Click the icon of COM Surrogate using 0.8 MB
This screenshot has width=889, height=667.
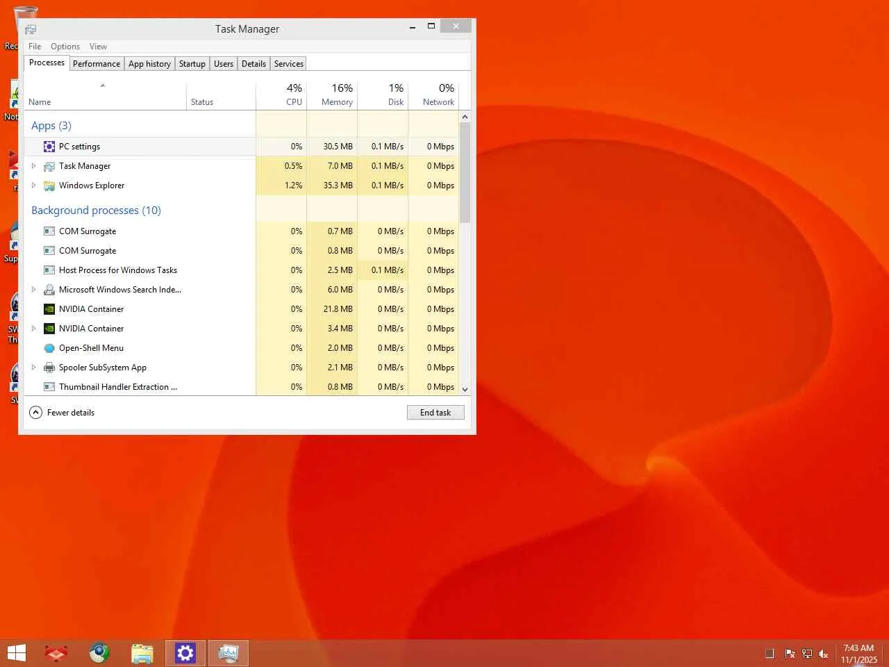click(49, 251)
